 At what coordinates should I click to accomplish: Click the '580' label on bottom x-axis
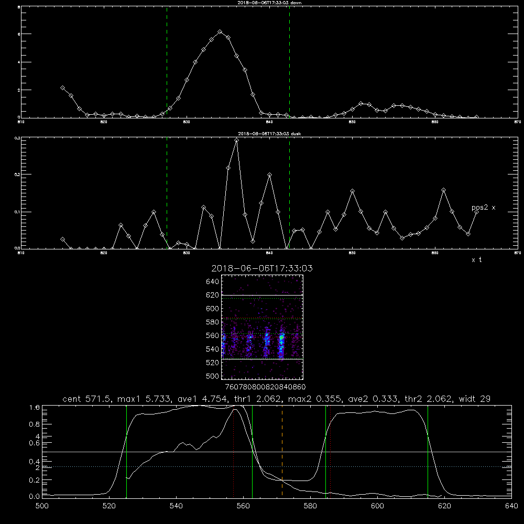click(310, 506)
